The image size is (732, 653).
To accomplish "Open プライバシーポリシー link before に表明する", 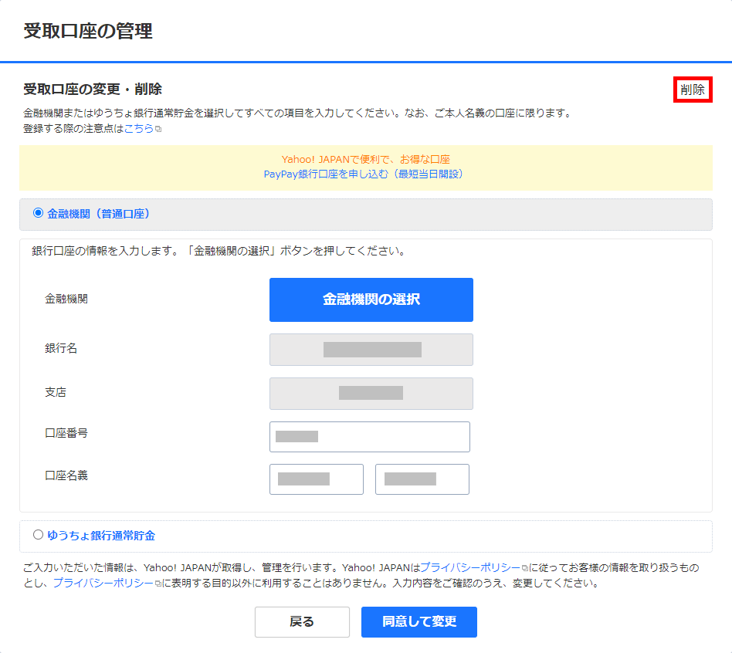I will (x=103, y=583).
